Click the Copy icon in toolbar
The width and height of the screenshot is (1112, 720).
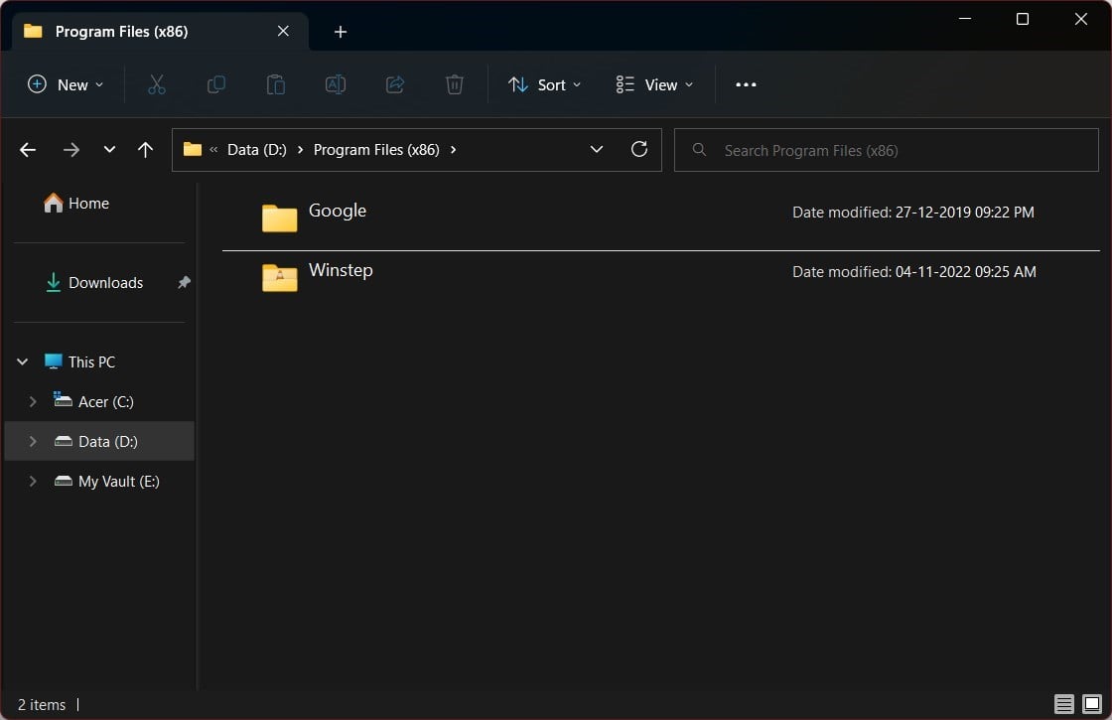215,84
